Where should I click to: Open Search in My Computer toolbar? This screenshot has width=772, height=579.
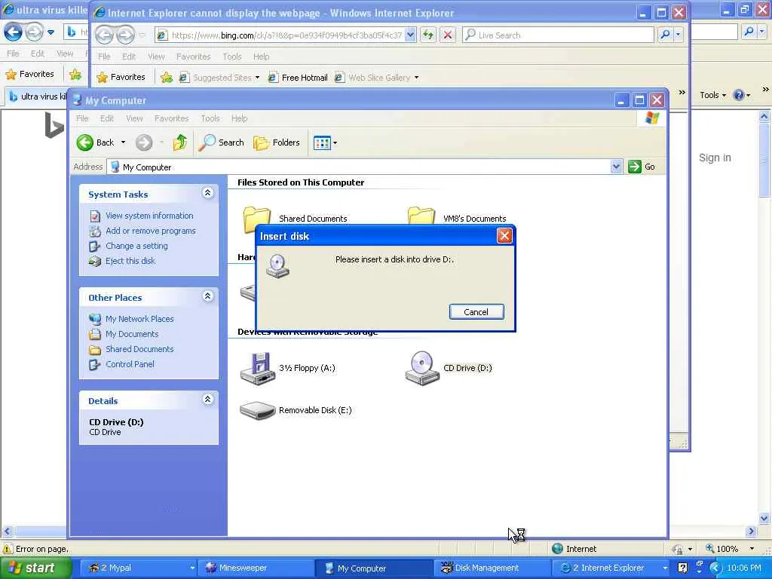click(221, 142)
